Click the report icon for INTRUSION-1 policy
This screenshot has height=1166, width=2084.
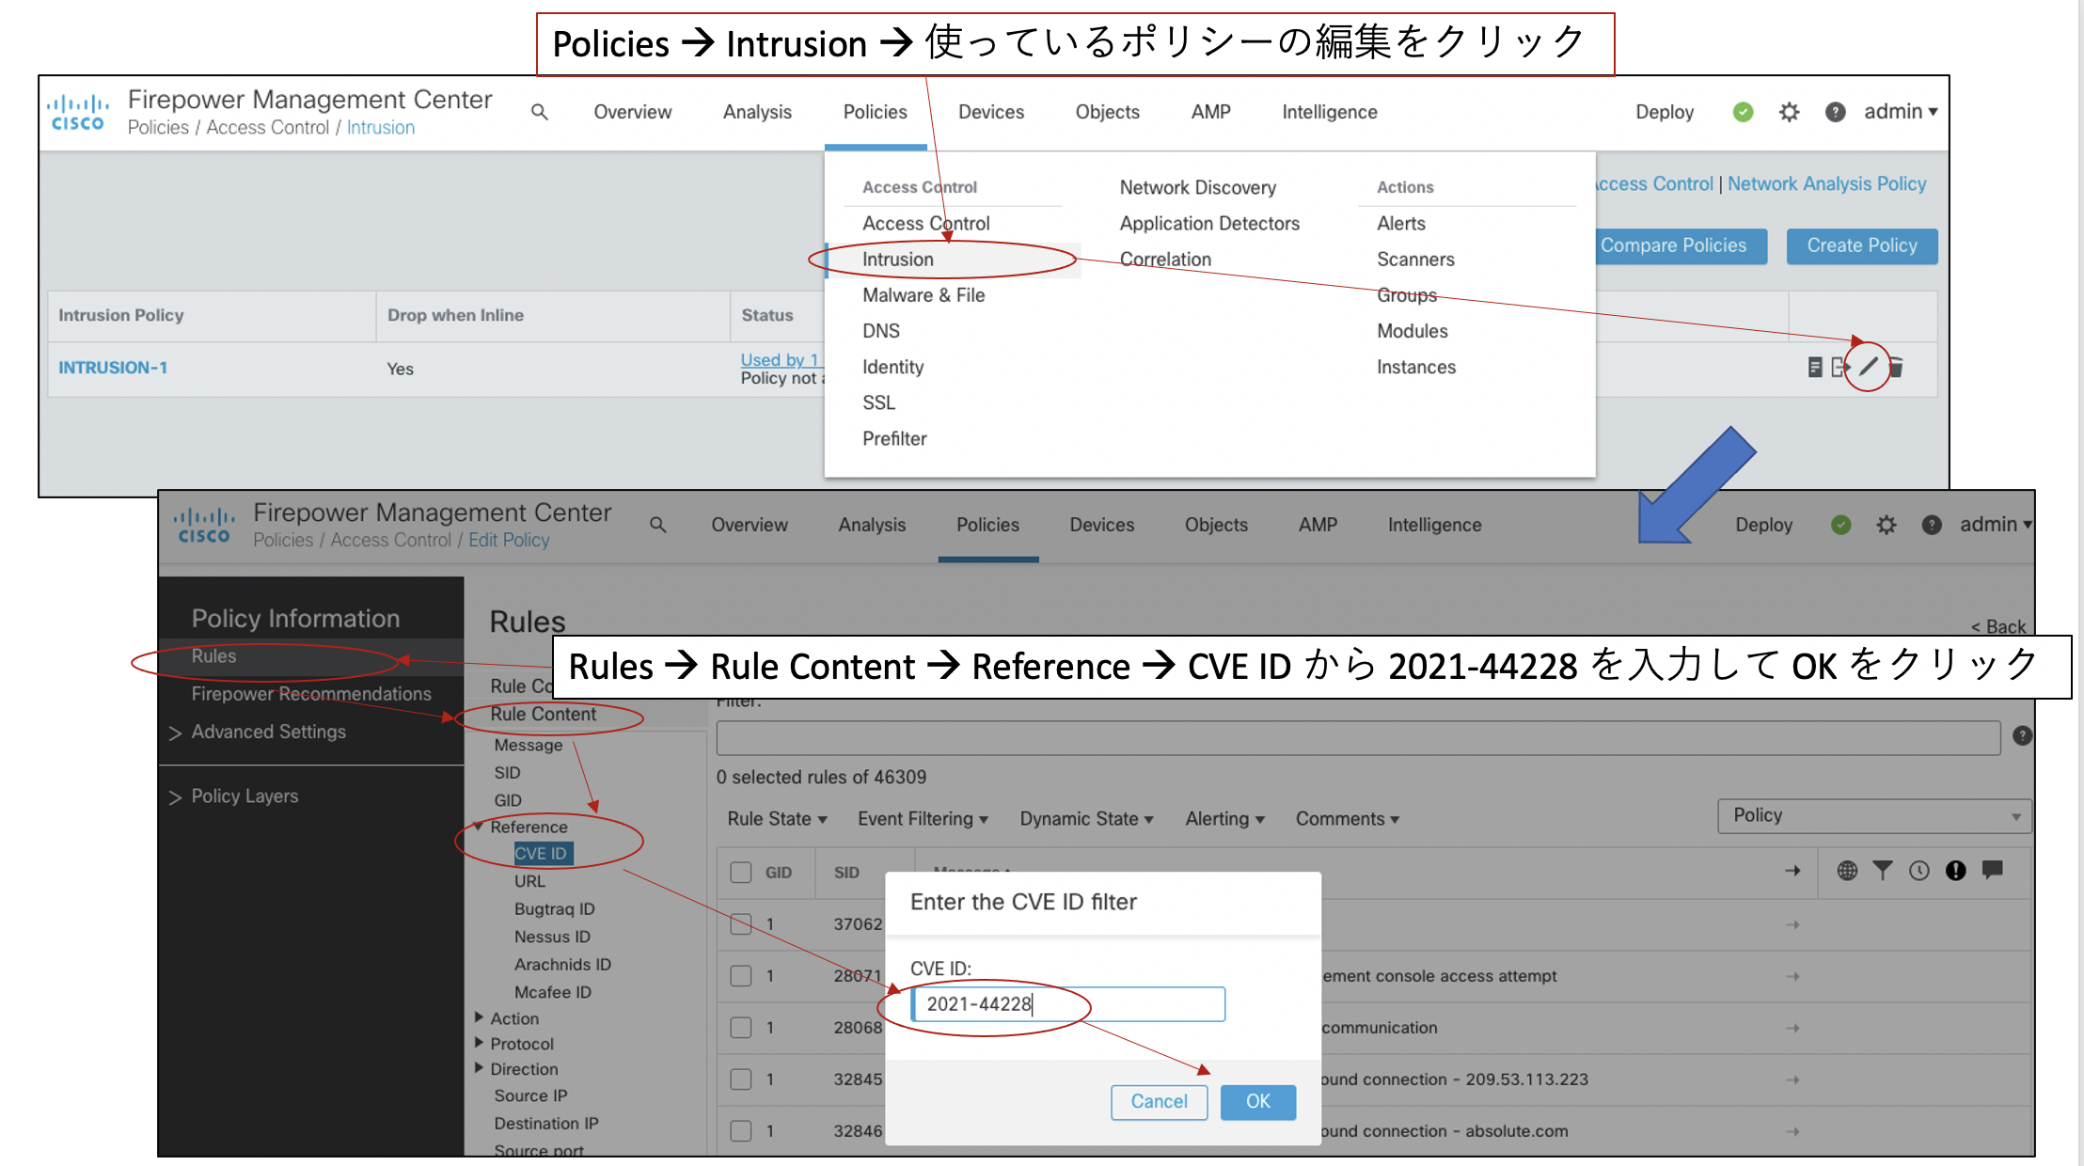tap(1814, 368)
